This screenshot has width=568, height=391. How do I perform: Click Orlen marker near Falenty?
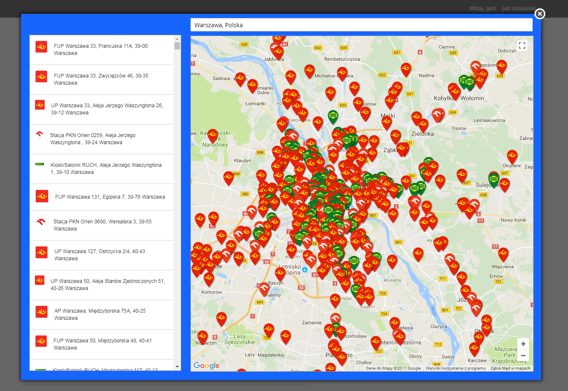tap(264, 289)
